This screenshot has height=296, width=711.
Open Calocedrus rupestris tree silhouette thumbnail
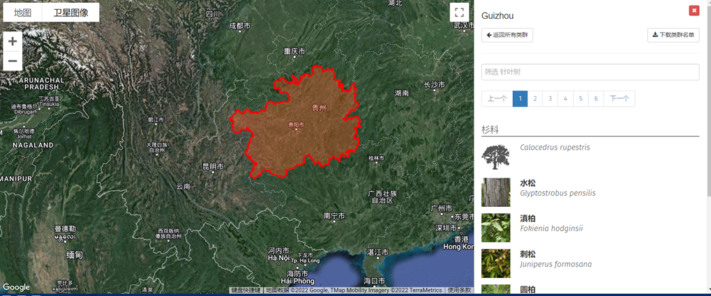495,157
